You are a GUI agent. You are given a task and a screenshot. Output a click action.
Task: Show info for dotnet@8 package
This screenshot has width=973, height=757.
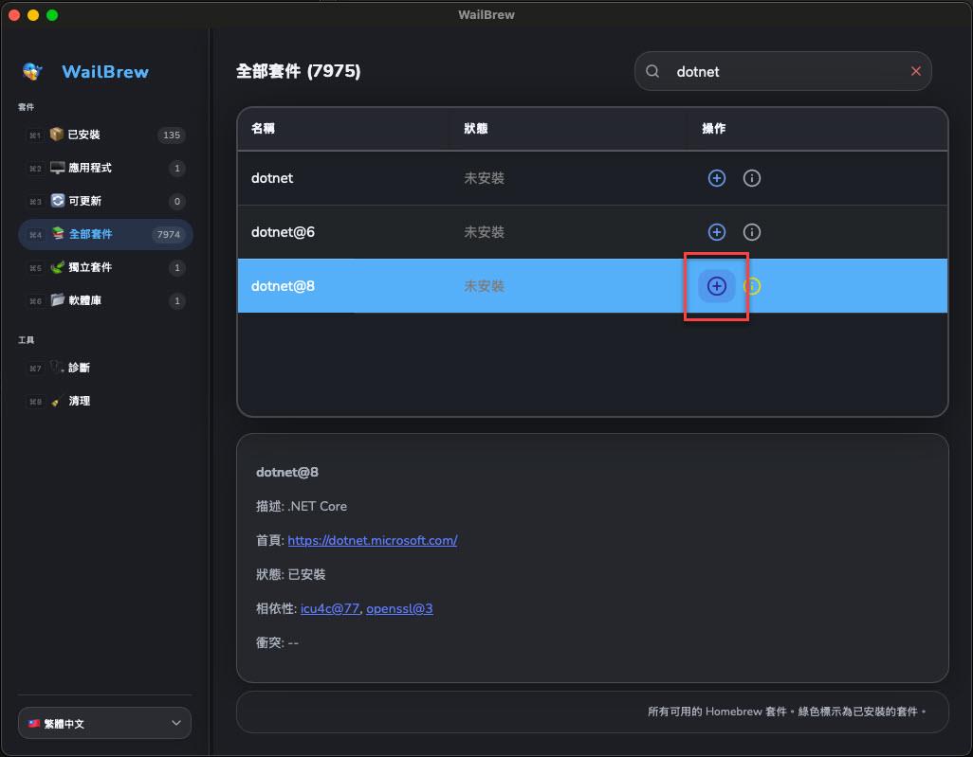(x=752, y=286)
